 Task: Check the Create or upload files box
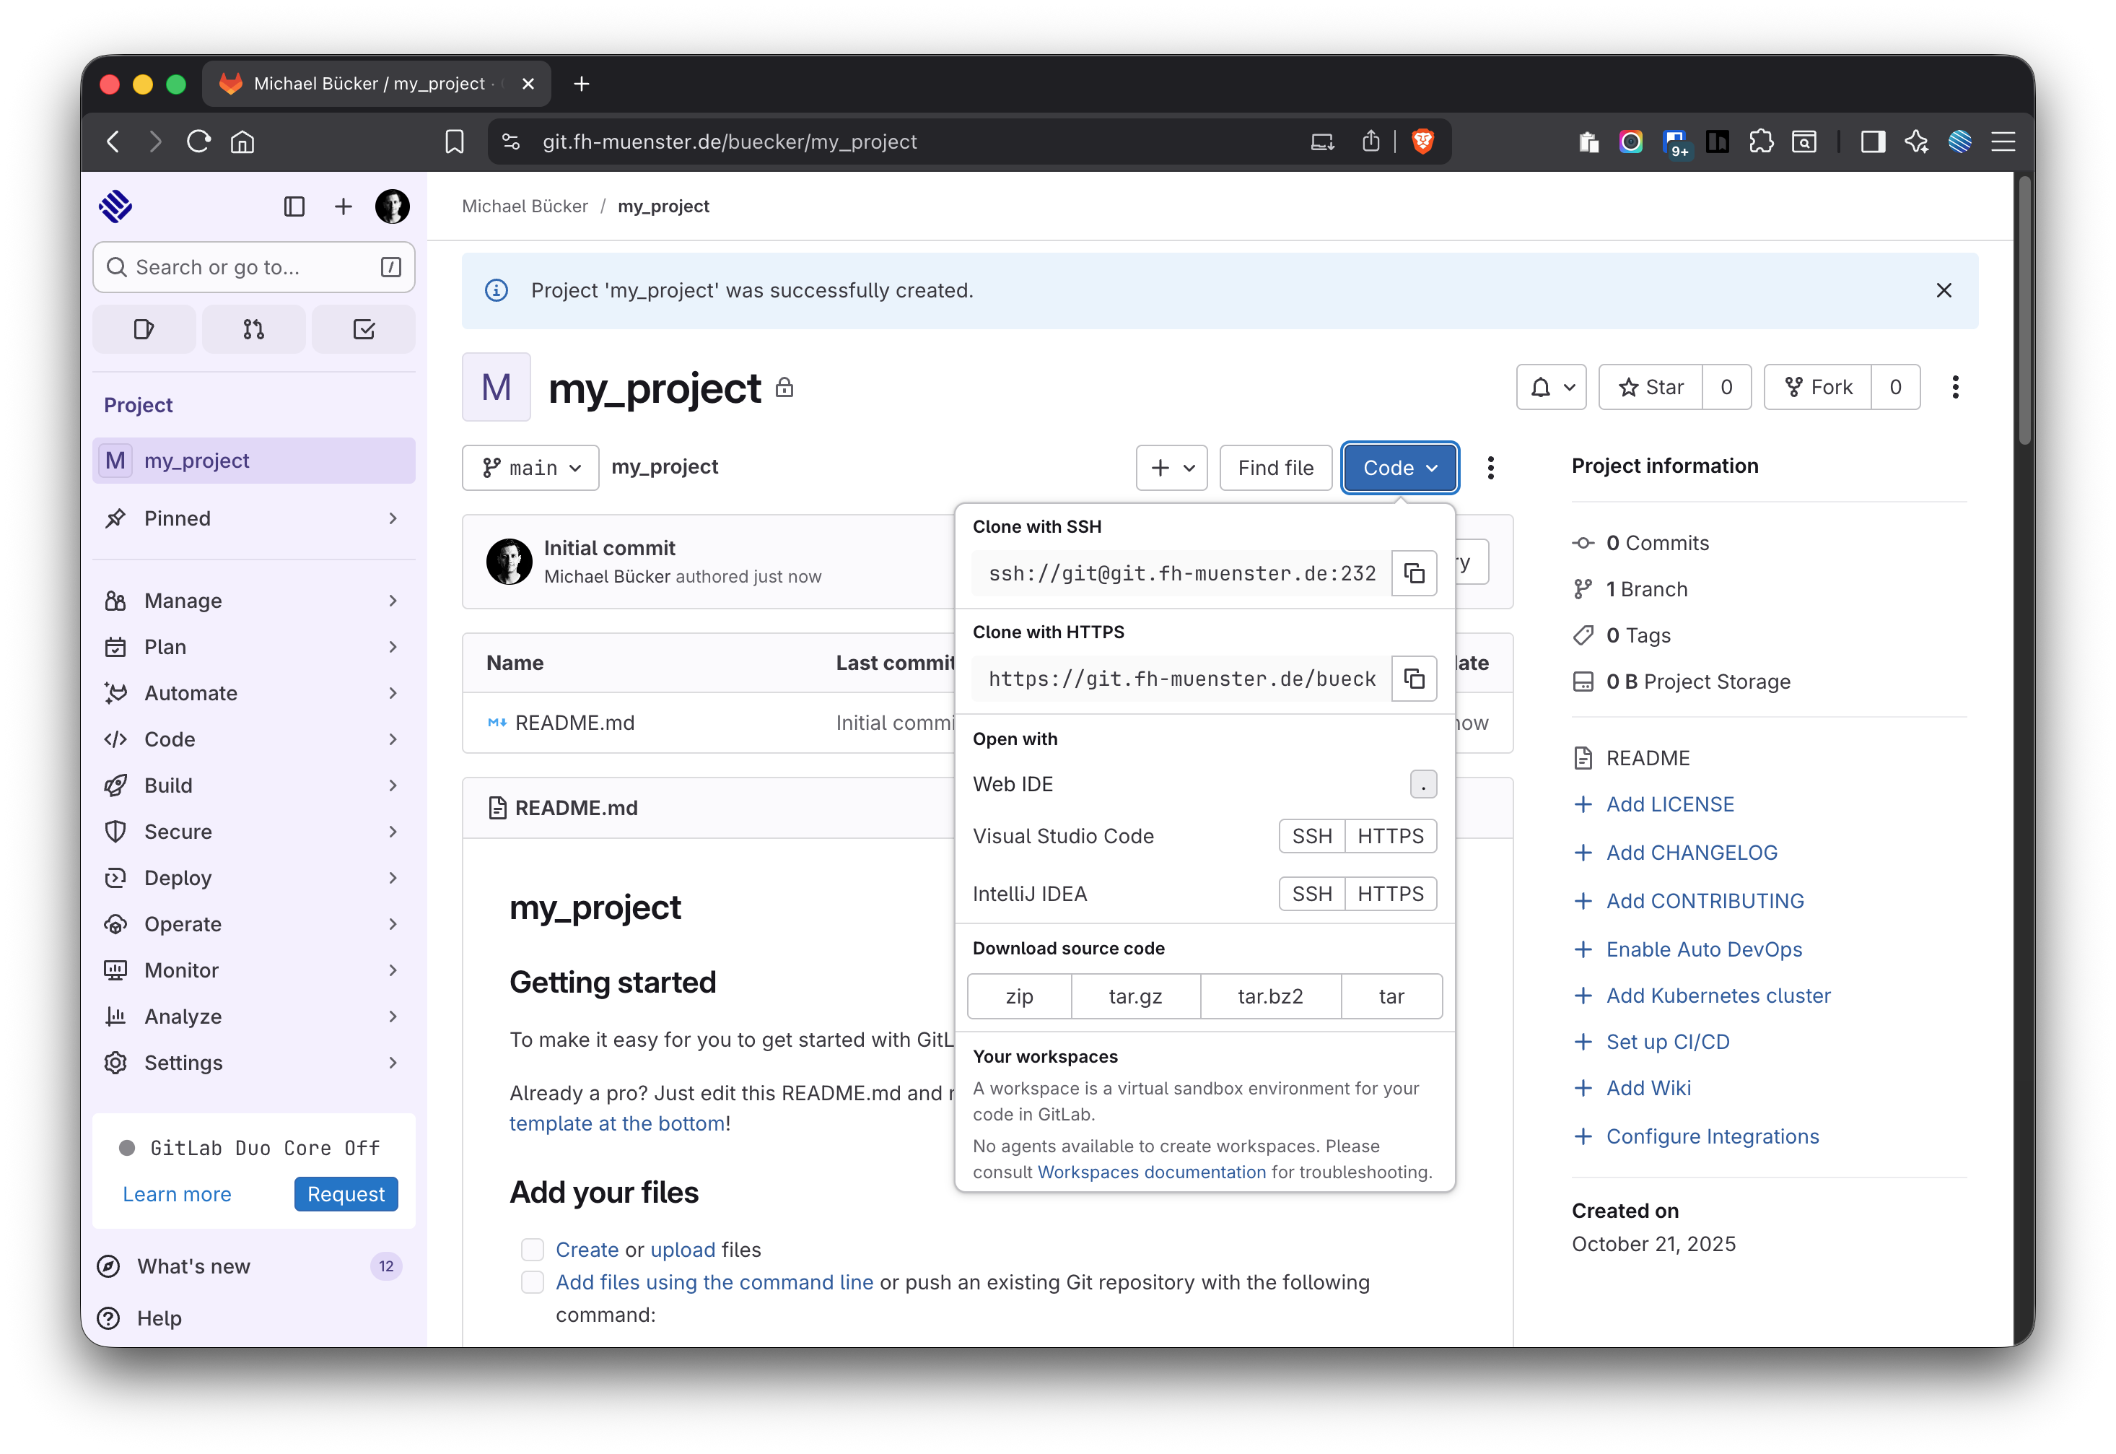(533, 1249)
